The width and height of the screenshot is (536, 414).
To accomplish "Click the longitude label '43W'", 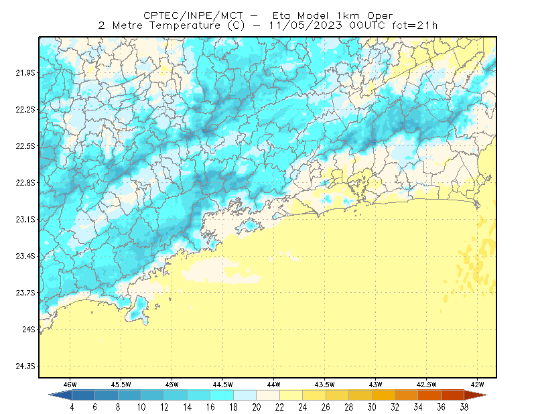I will pos(376,385).
